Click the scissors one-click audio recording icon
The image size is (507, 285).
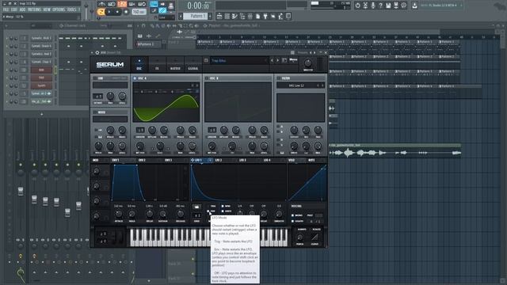coord(365,6)
